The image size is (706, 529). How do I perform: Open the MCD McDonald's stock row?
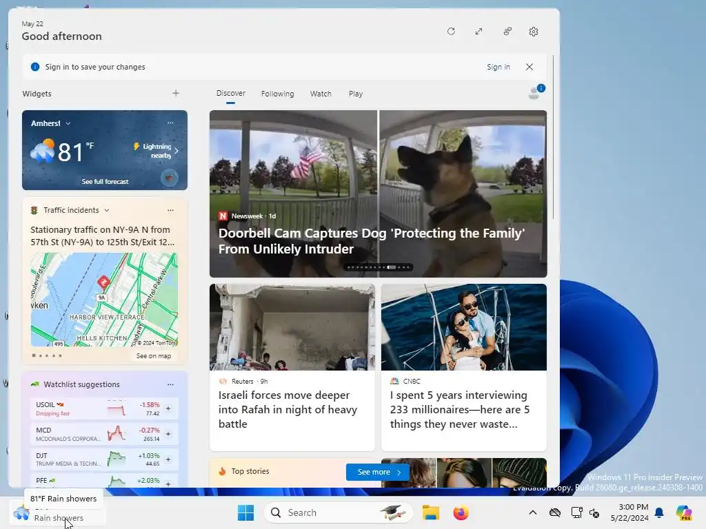pyautogui.click(x=104, y=434)
